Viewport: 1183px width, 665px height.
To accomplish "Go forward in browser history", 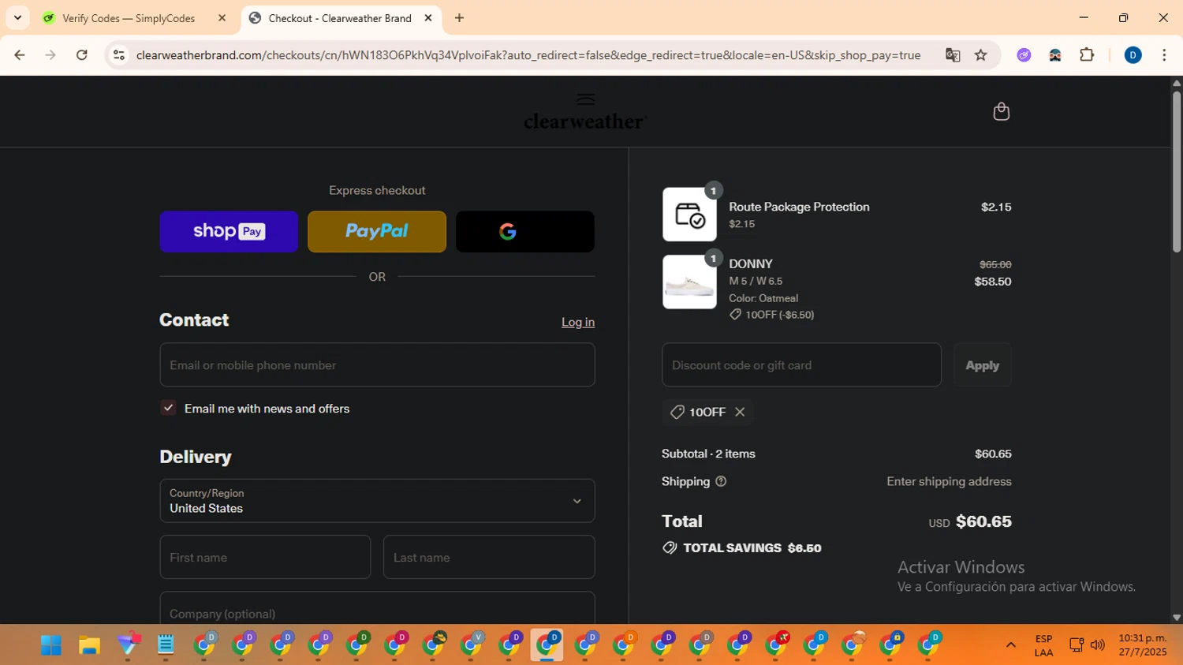I will coord(50,55).
